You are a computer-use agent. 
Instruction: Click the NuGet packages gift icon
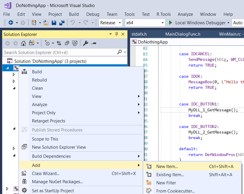[x=24, y=181]
